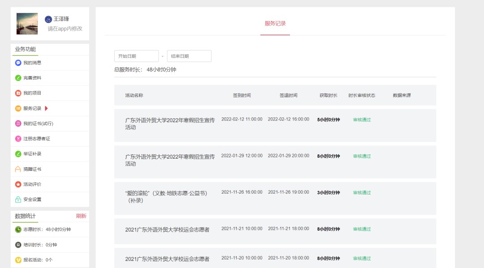Click the 活动评价 red star icon

tap(18, 184)
